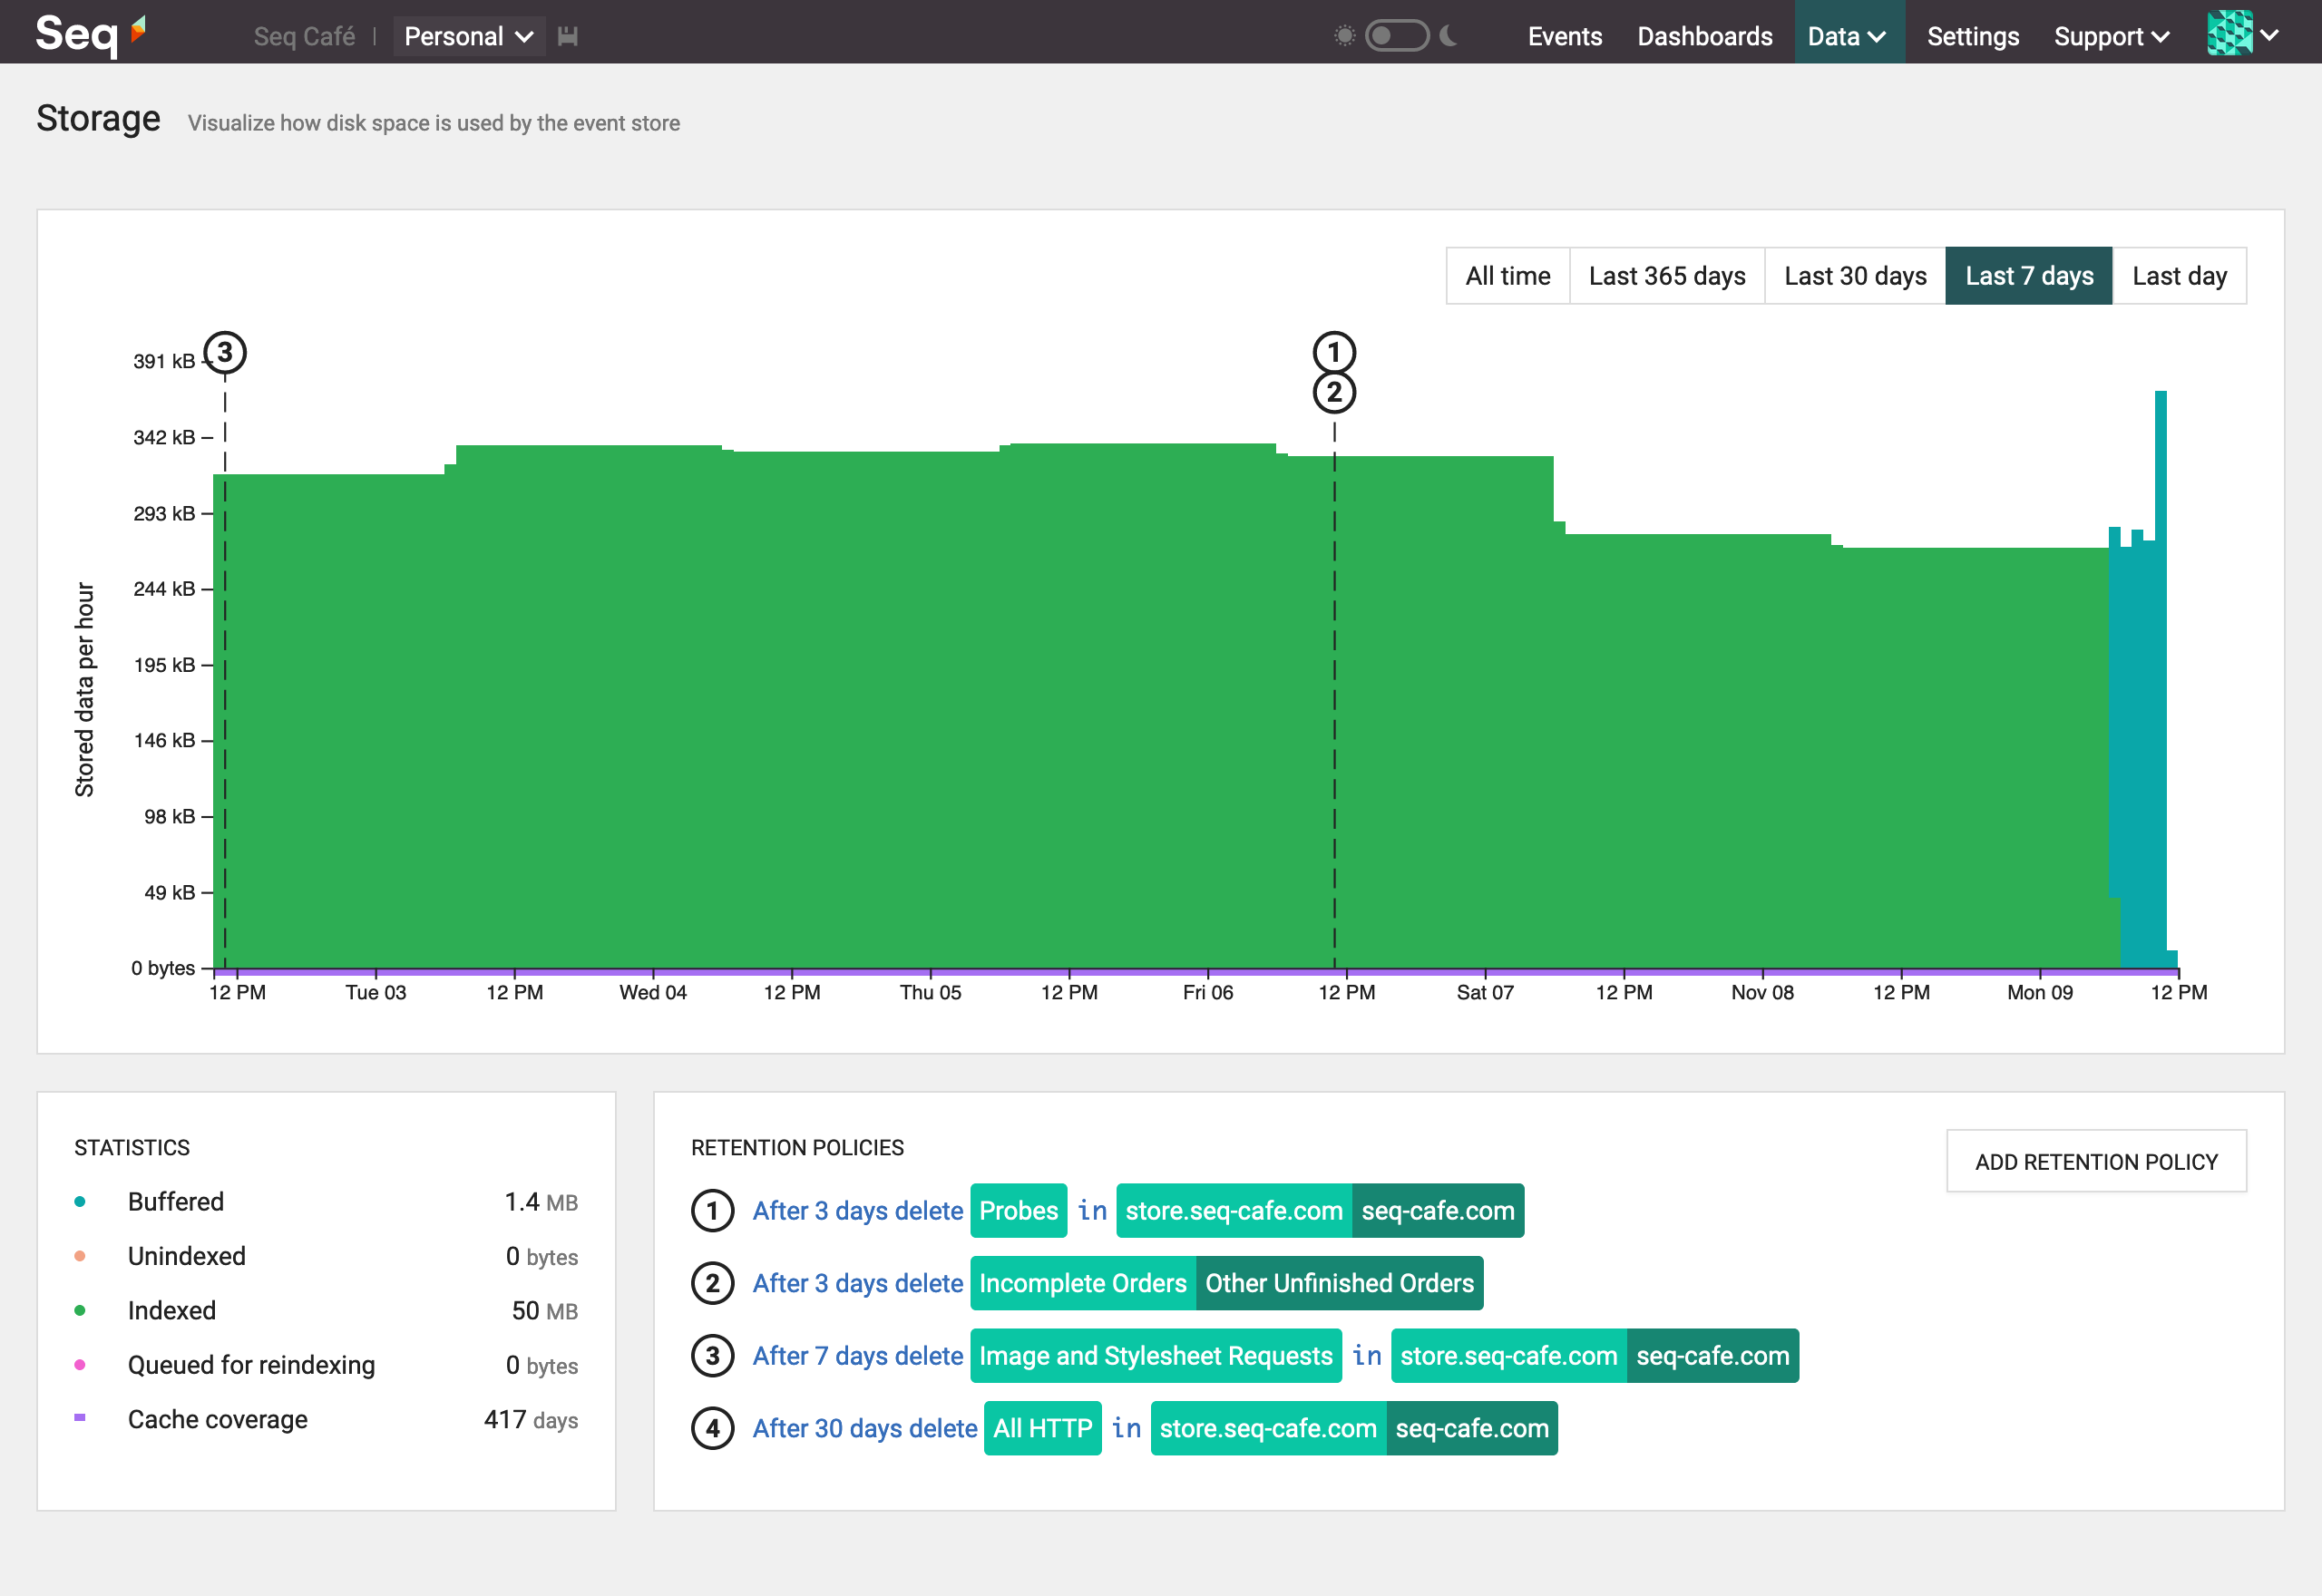Image resolution: width=2322 pixels, height=1596 pixels.
Task: Select the Last 7 days range
Action: pyautogui.click(x=2028, y=276)
